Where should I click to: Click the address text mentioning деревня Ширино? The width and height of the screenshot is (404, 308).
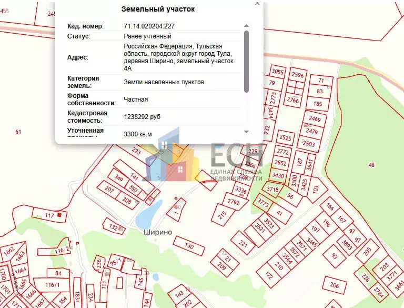(179, 57)
